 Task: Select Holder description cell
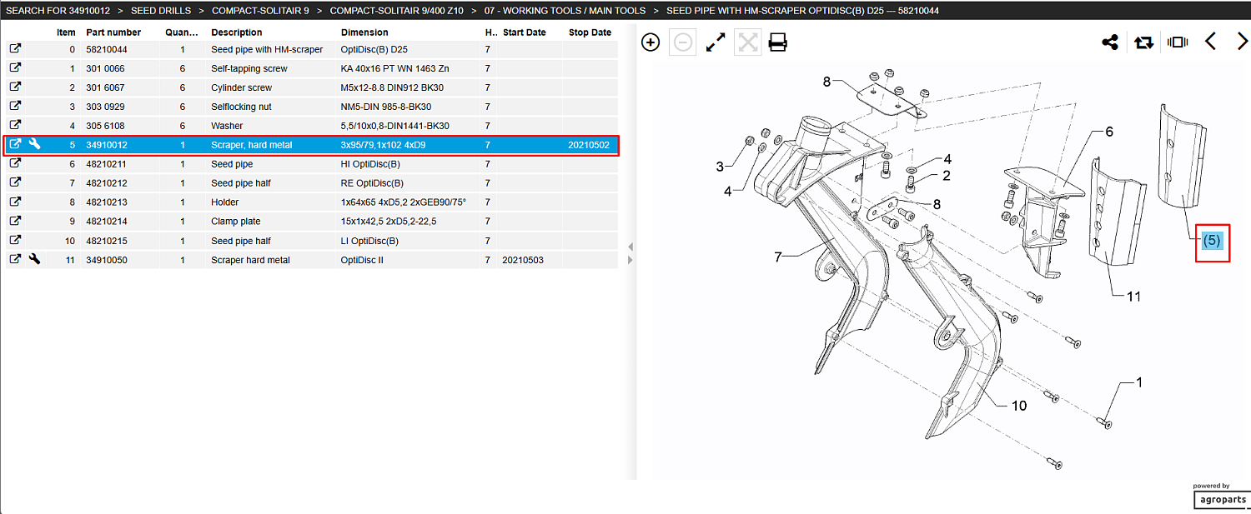[x=225, y=202]
